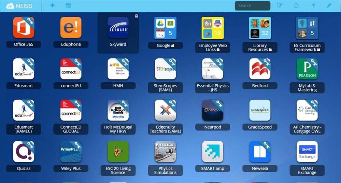Viewport: 341px width, 183px height.
Task: Click the plus add-app icon
Action: (x=53, y=5)
